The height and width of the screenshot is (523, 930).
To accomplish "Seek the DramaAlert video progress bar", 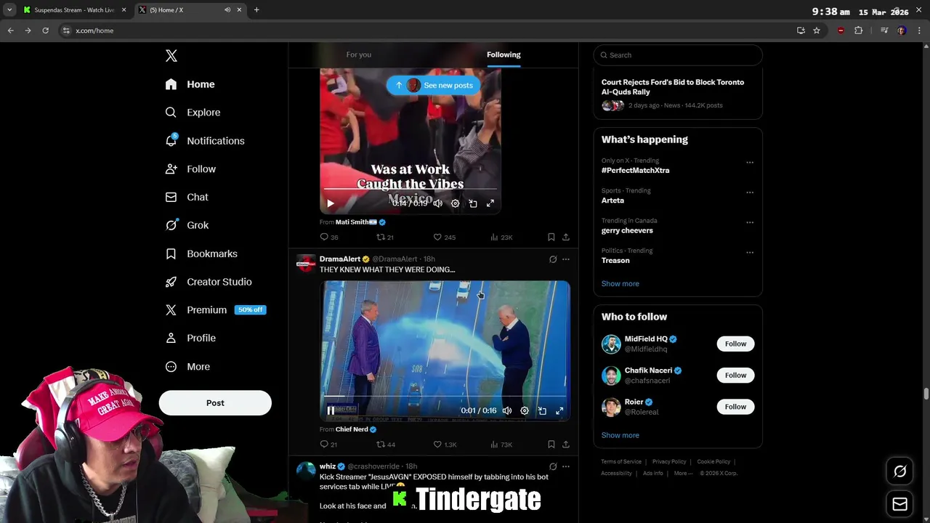I will (x=445, y=397).
